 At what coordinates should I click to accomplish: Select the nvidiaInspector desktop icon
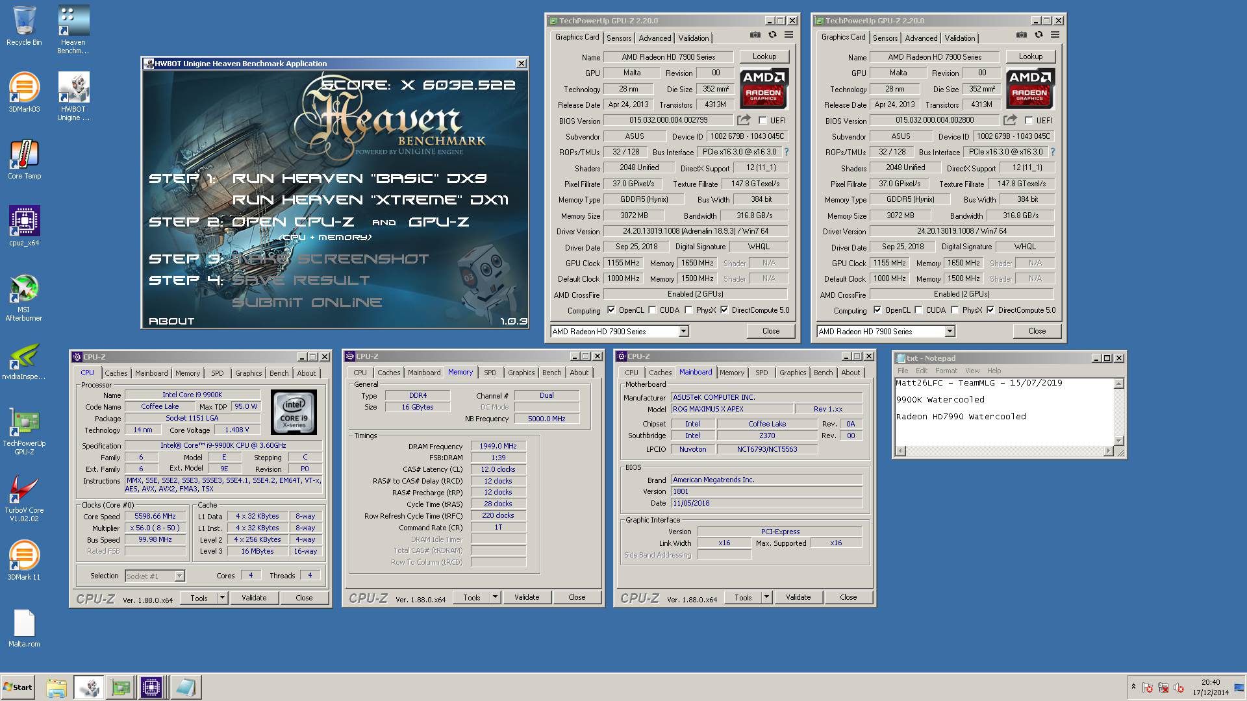click(x=24, y=360)
